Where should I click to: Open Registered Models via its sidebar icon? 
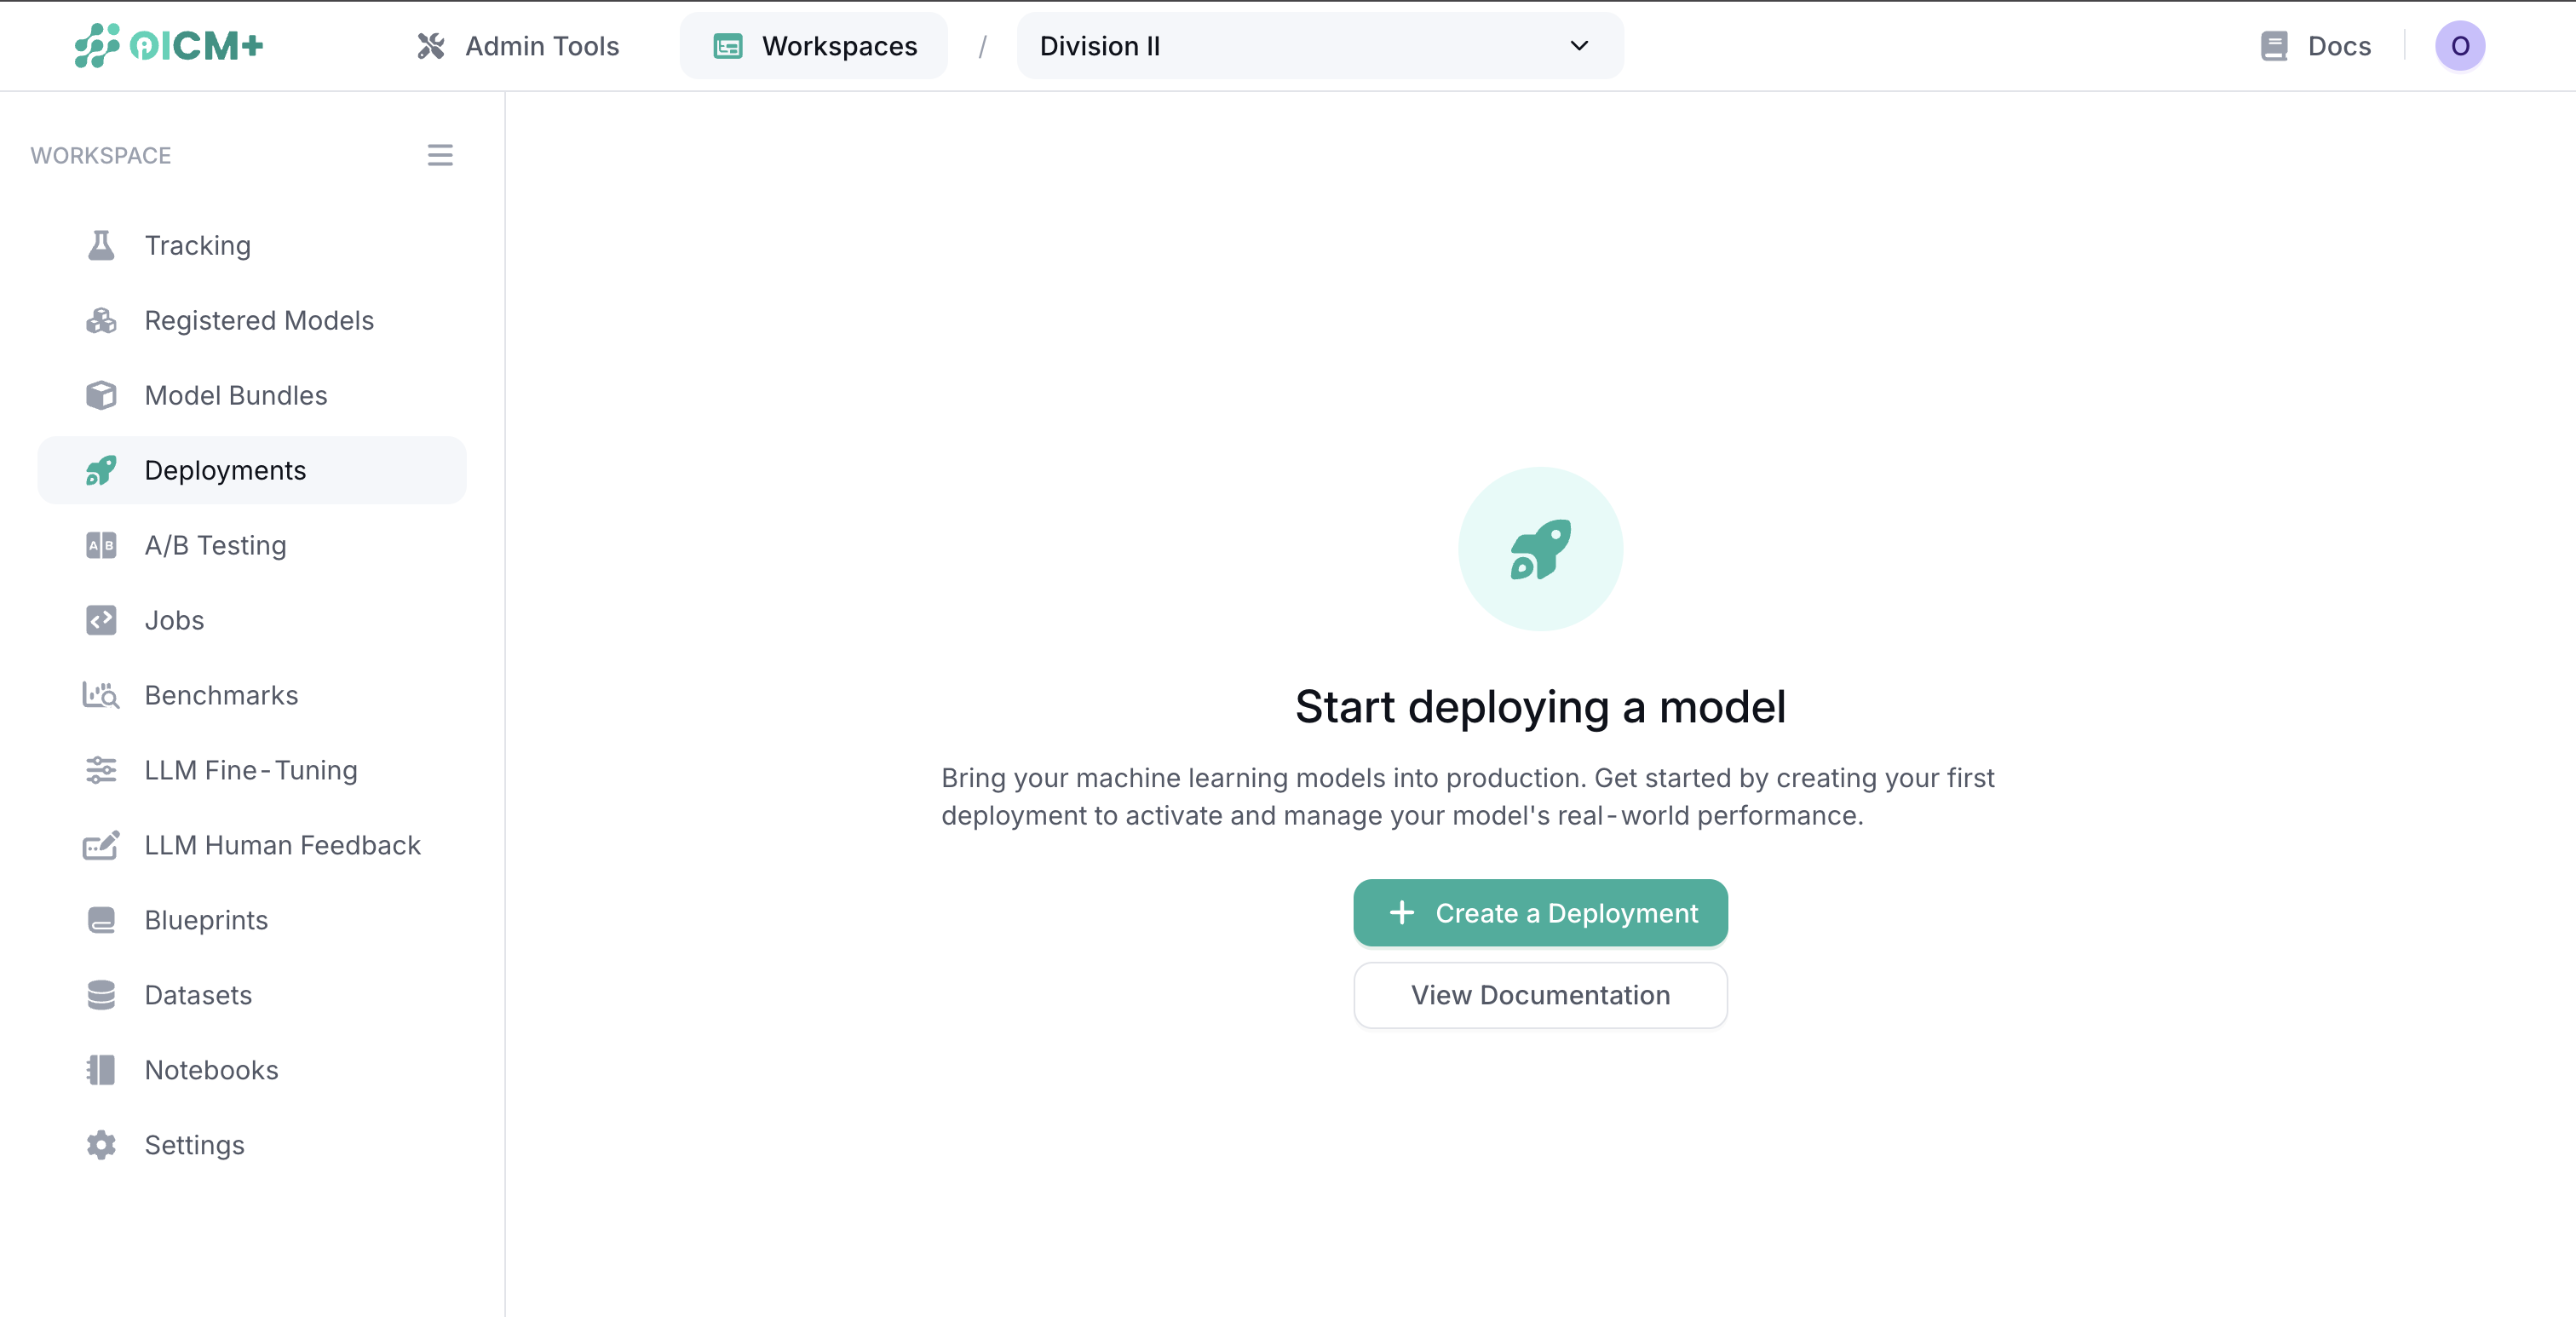pyautogui.click(x=100, y=320)
